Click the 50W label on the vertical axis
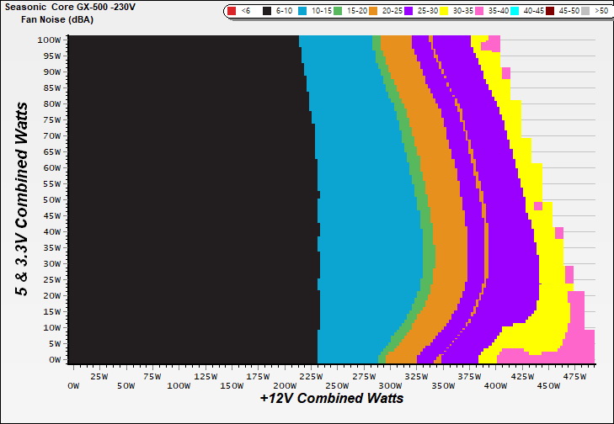The width and height of the screenshot is (614, 424). (51, 199)
